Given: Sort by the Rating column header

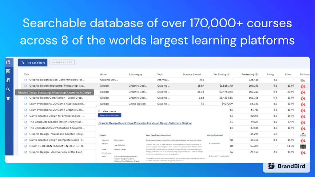Looking at the screenshot, I should point(270,74).
